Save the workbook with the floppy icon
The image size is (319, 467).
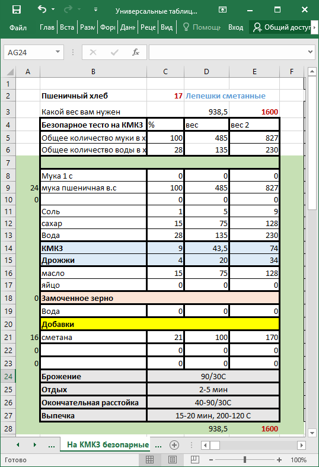click(x=17, y=9)
